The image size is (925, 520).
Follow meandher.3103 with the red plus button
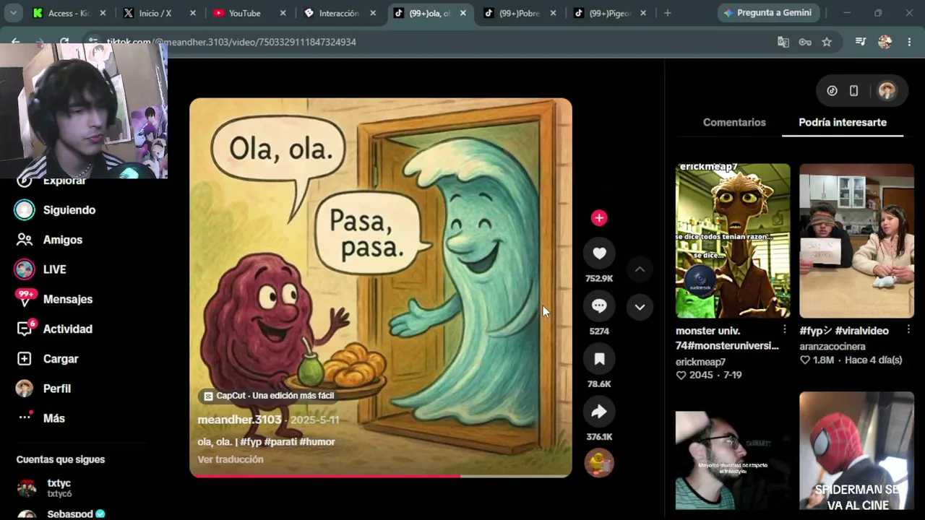click(599, 218)
